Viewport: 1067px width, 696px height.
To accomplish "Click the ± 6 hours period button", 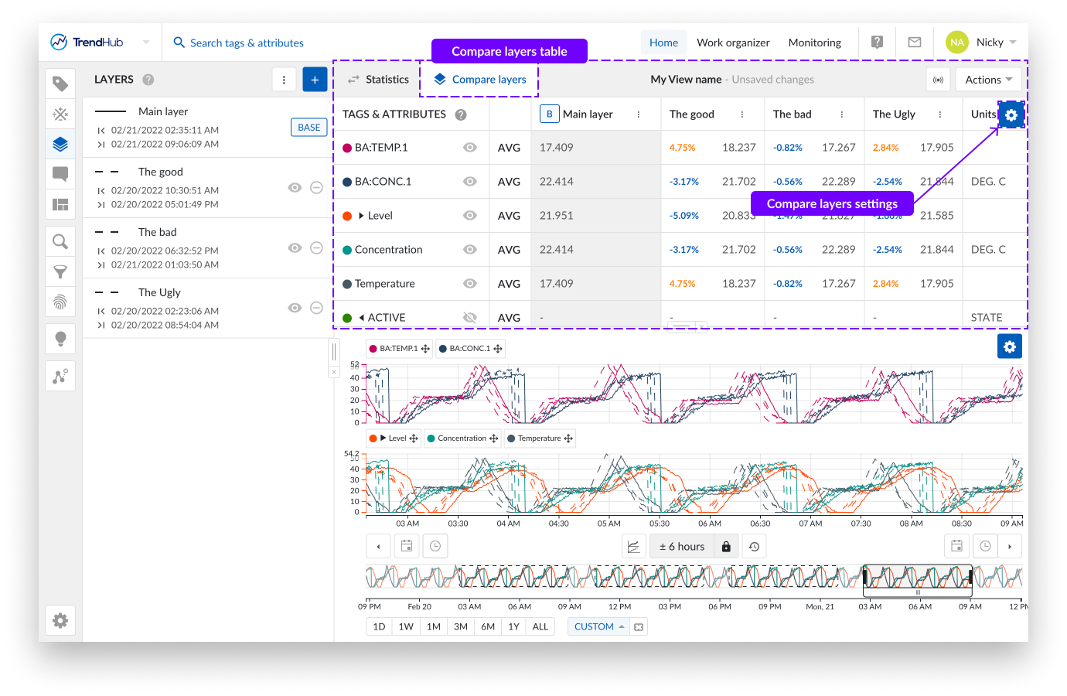I will tap(681, 547).
